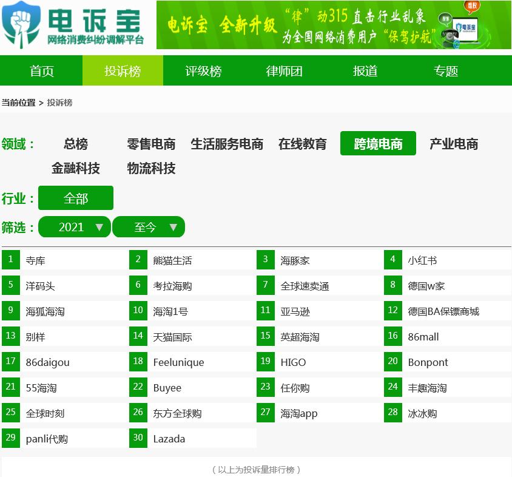Click the orange 维权 bubble icon in banner

pos(471,6)
